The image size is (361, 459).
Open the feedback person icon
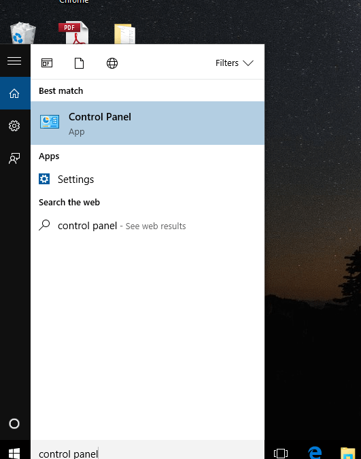(x=14, y=158)
